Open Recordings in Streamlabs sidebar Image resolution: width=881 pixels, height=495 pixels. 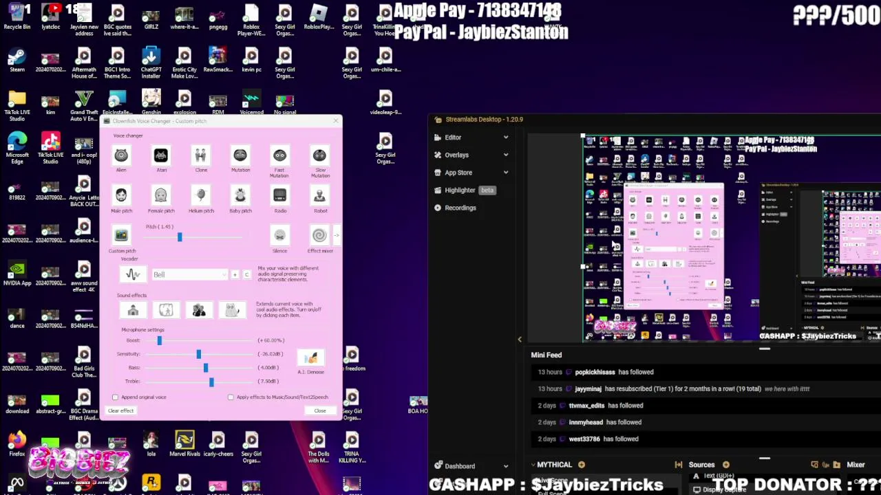pyautogui.click(x=460, y=208)
